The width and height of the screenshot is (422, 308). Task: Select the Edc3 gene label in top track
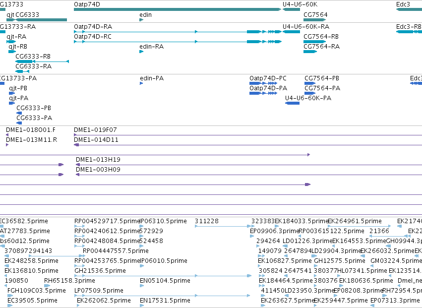pos(403,4)
